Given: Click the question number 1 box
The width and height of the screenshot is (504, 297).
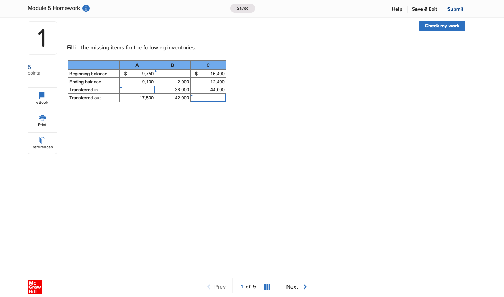Looking at the screenshot, I should [x=42, y=38].
